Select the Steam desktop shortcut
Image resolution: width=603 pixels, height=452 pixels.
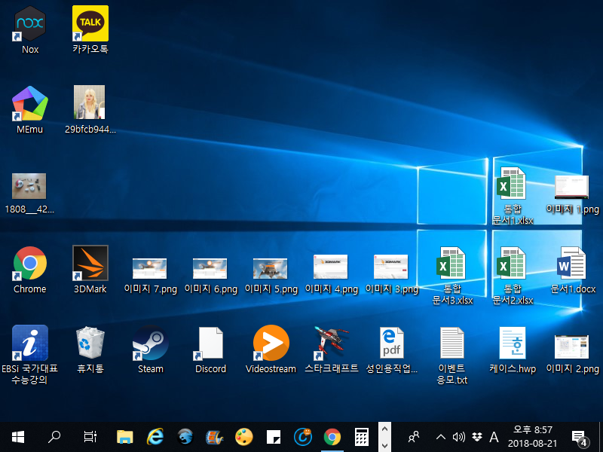click(150, 350)
